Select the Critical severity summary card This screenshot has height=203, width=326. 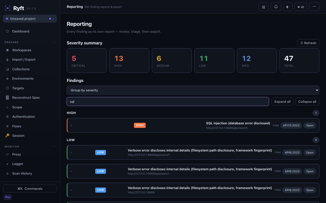pos(87,61)
